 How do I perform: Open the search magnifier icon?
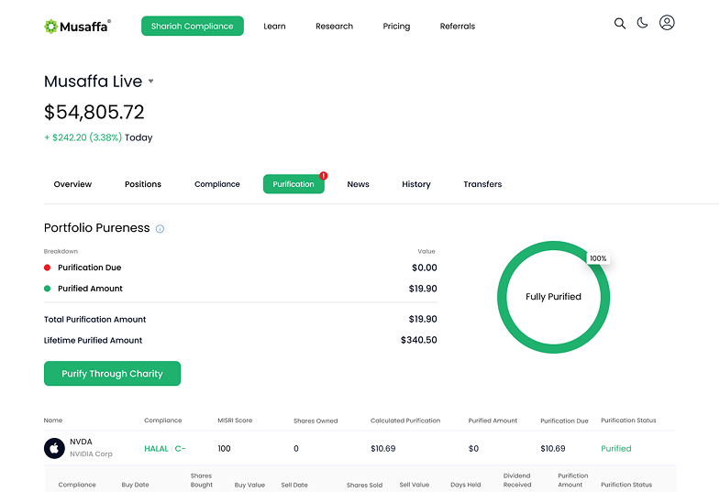point(620,24)
